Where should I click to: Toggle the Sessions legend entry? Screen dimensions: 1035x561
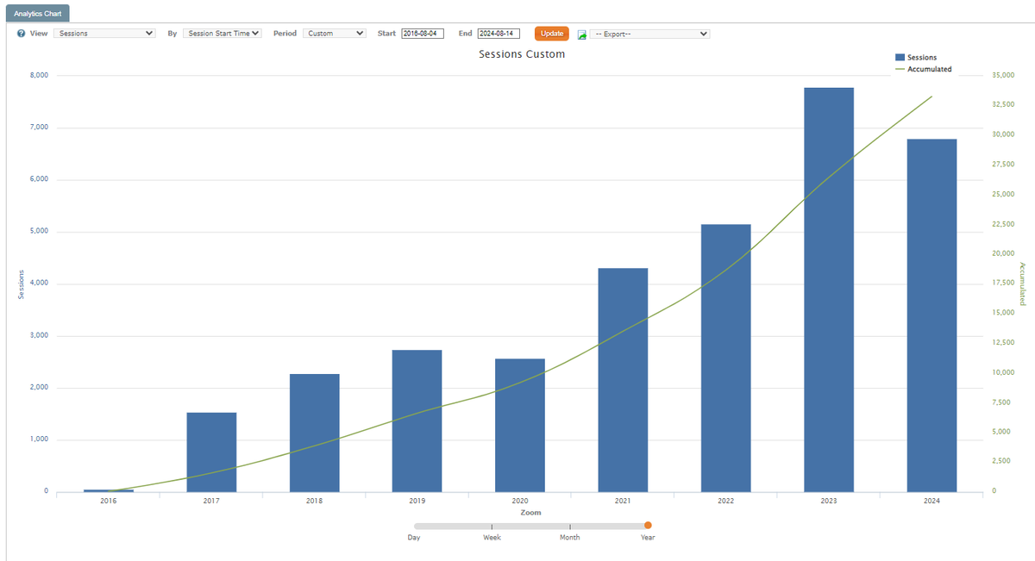pos(916,58)
